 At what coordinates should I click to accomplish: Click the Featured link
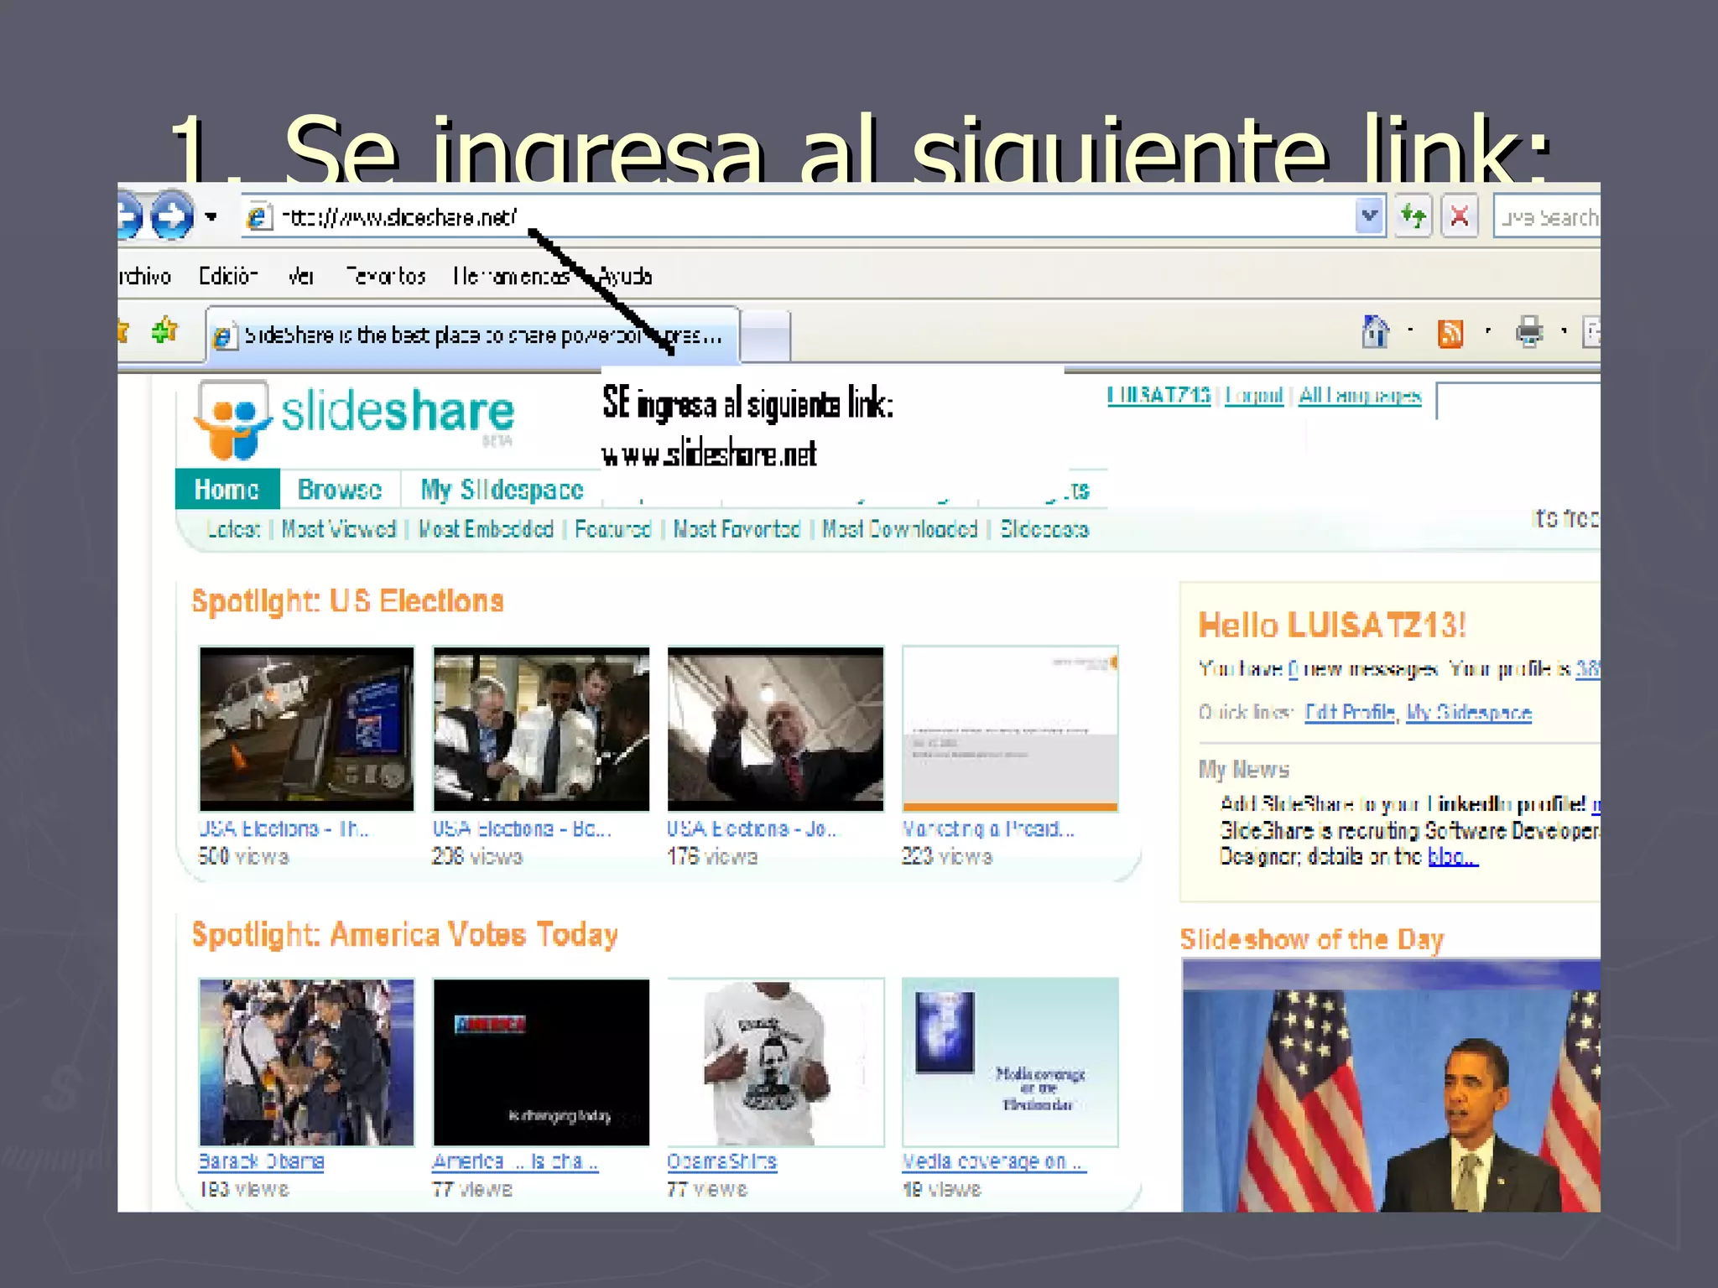pos(613,529)
